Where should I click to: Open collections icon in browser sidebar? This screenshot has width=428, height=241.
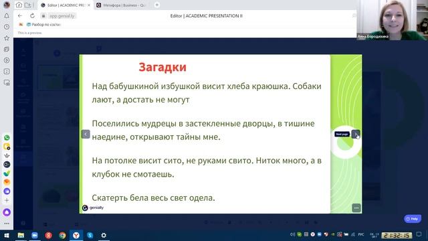click(7, 49)
